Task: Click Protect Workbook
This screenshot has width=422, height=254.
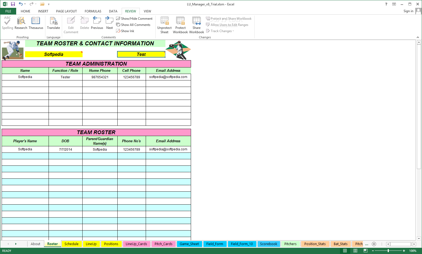Action: tap(180, 25)
